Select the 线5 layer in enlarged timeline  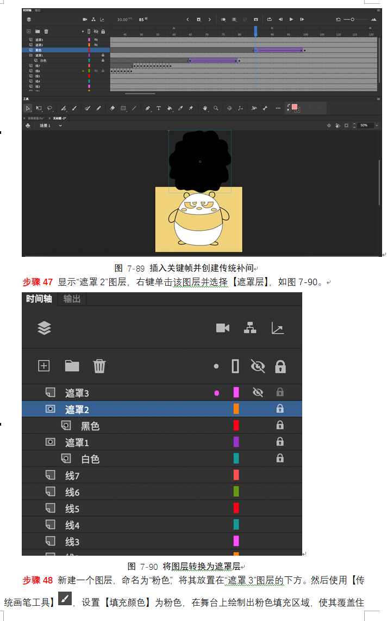[72, 508]
